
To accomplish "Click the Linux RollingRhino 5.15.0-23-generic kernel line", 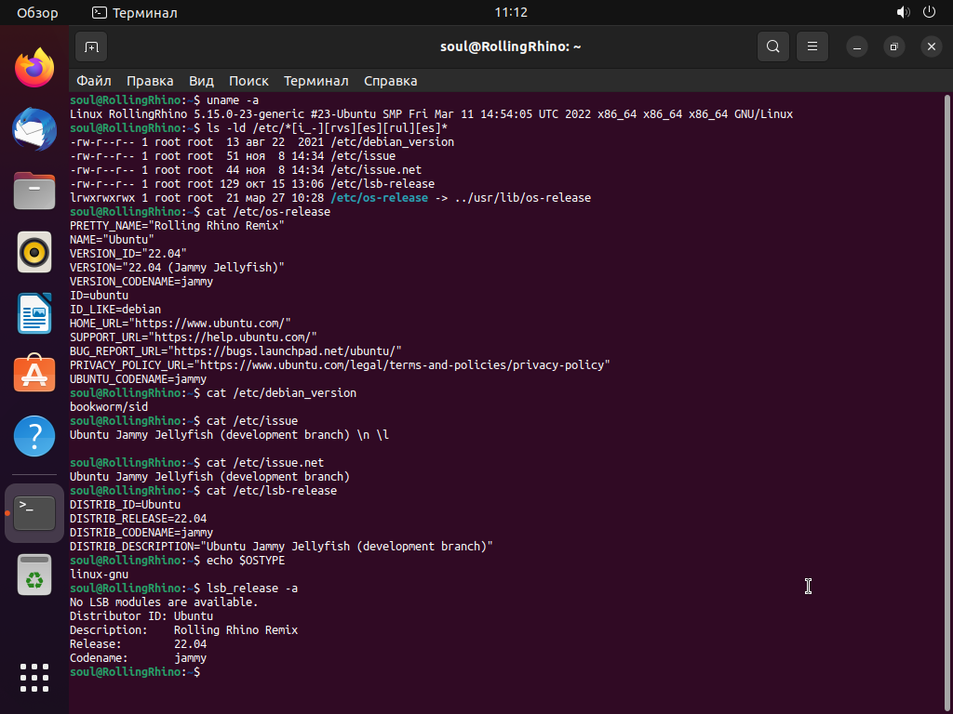I will tap(431, 114).
